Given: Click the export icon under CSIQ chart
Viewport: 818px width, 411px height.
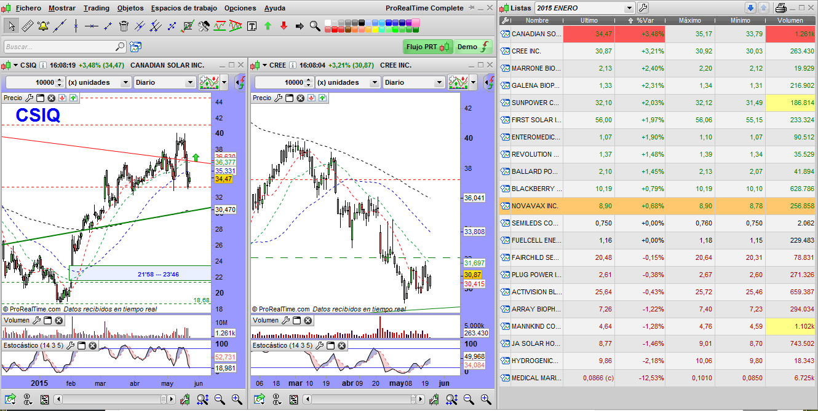Looking at the screenshot, I should [x=10, y=400].
